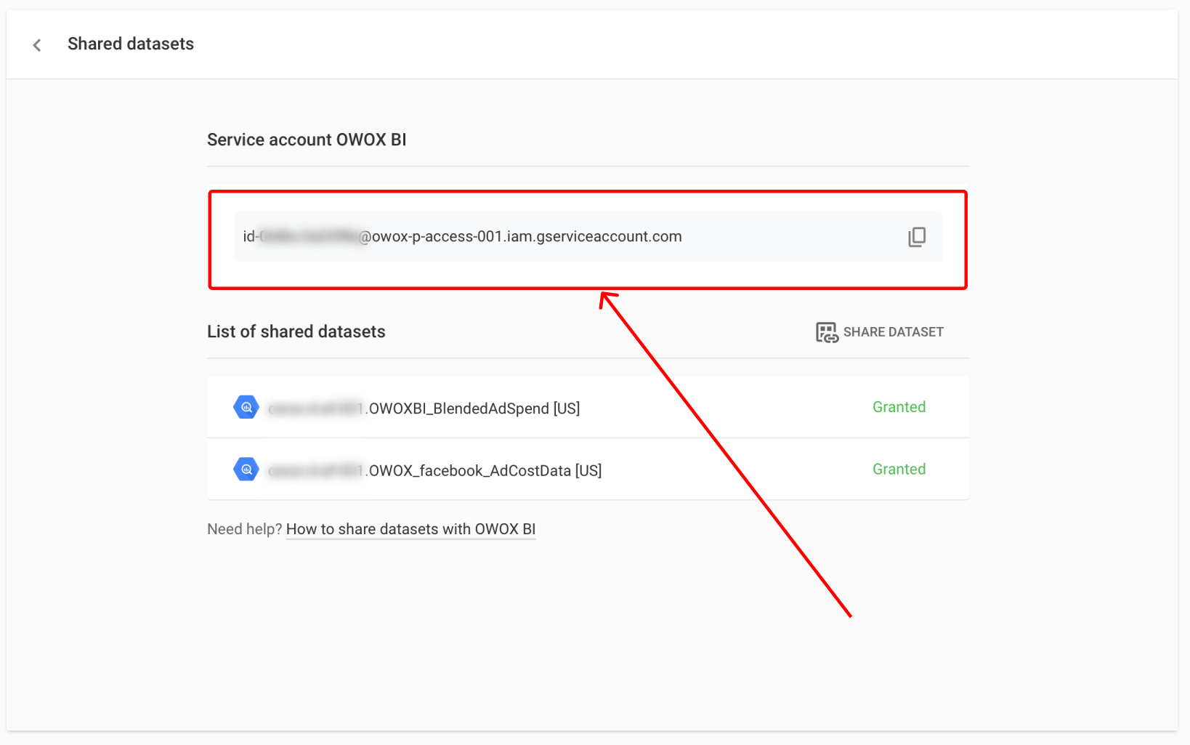Click Granted status for OWOX_facebook_AdCostData
1190x745 pixels.
pos(899,470)
